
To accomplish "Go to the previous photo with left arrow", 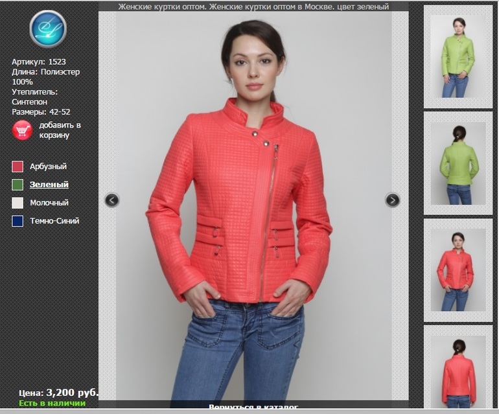I will [112, 200].
